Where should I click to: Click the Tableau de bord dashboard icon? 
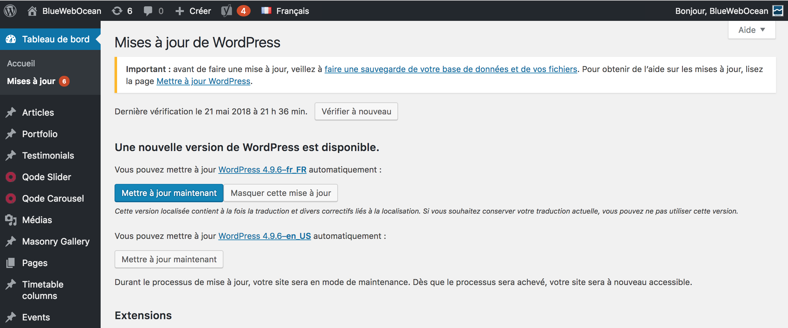(11, 39)
